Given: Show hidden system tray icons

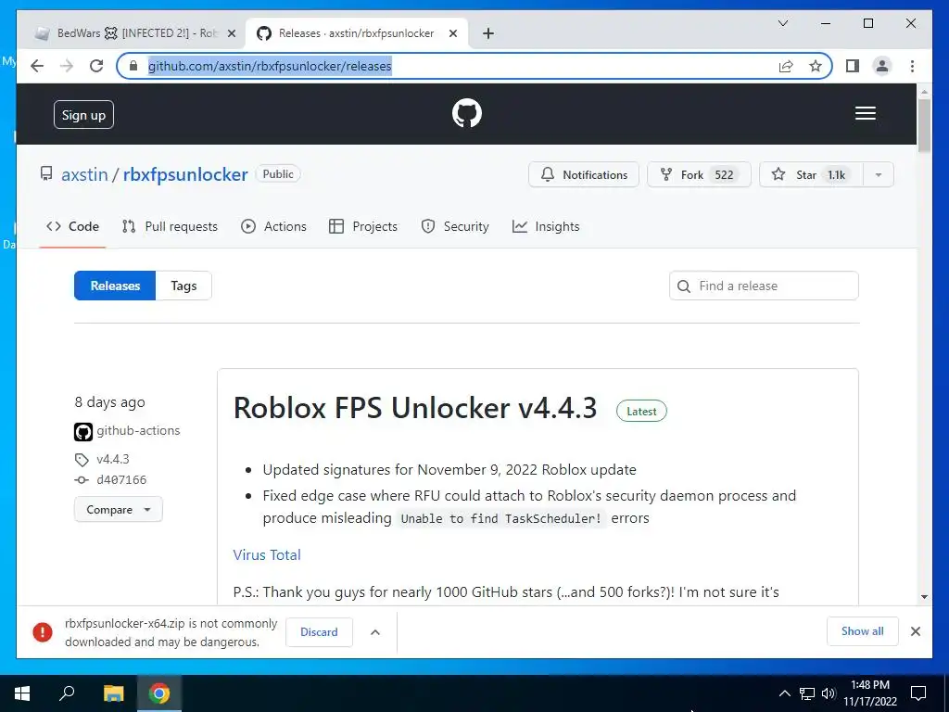Looking at the screenshot, I should coord(784,693).
